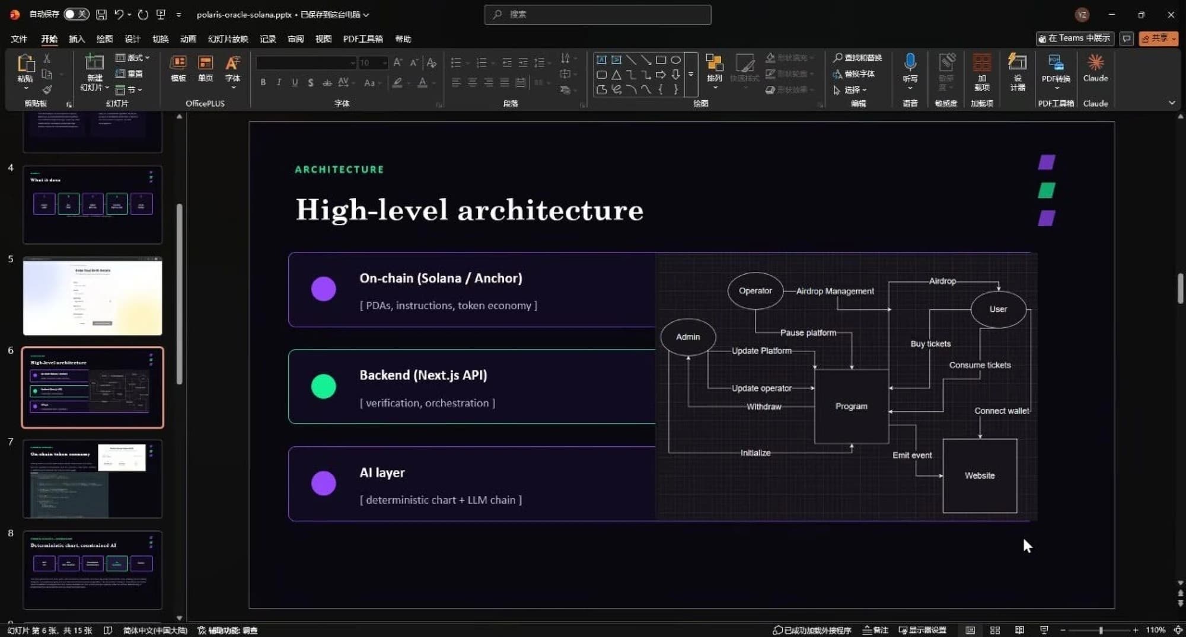Toggle Notes (备注) pane in status bar
The image size is (1186, 637).
875,630
